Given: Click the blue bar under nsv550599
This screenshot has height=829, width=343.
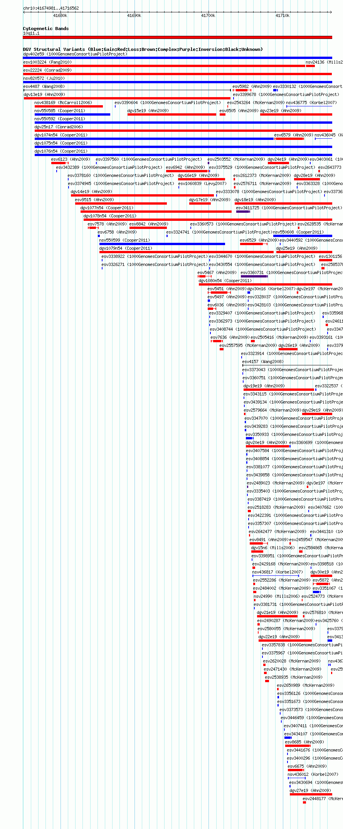Looking at the screenshot, I should 162,244.
